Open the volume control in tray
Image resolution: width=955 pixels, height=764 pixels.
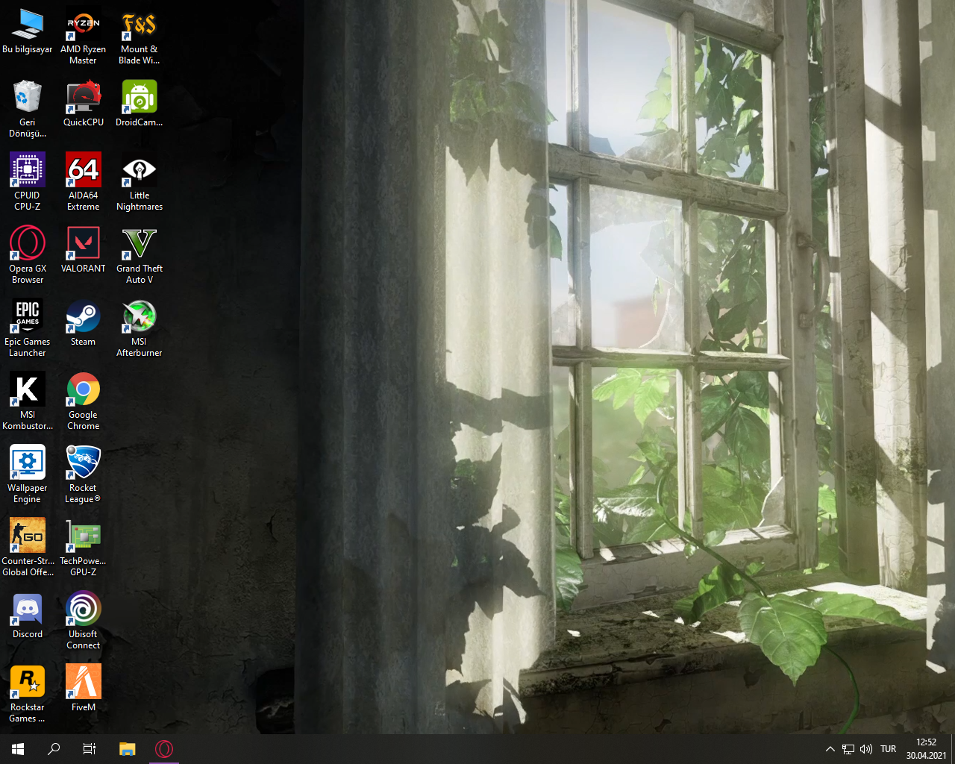(x=866, y=749)
